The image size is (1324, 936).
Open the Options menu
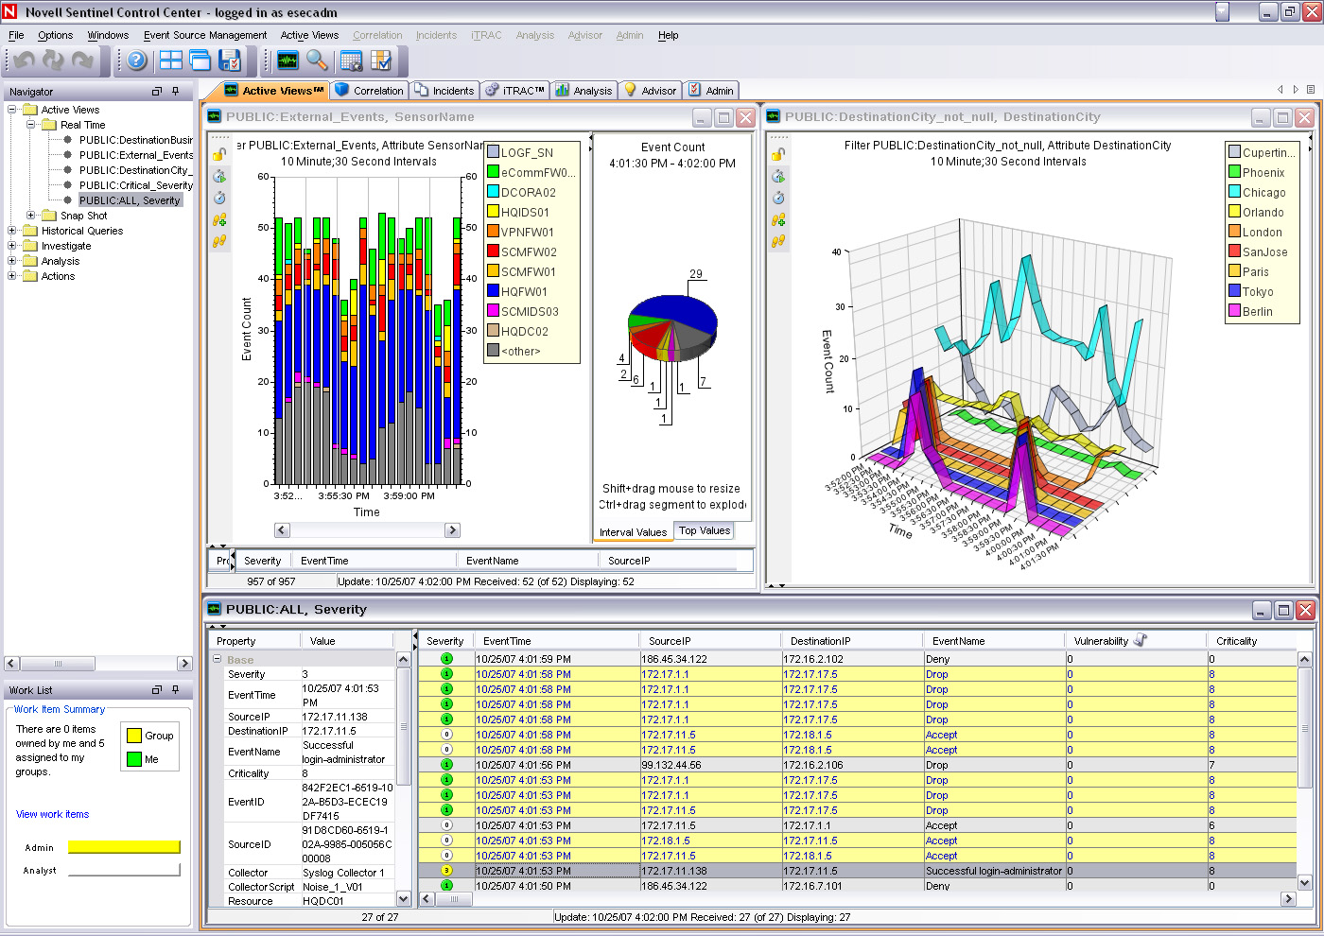[x=56, y=35]
